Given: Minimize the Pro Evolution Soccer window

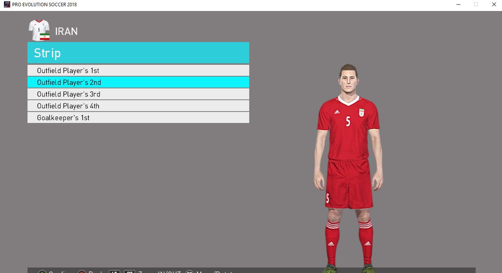Looking at the screenshot, I should tap(458, 5).
